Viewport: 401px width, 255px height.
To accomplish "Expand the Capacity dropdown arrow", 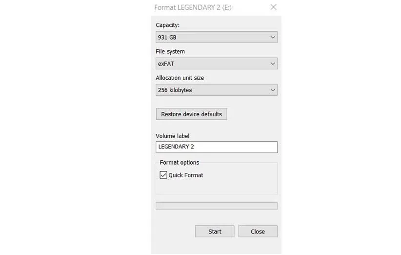I will [x=272, y=37].
